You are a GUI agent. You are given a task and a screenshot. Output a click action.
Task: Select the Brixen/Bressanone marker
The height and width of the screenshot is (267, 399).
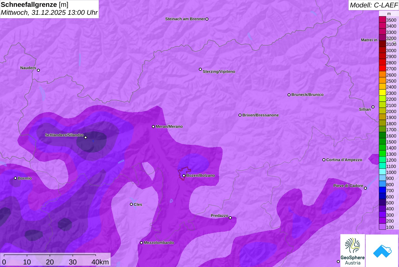click(240, 115)
